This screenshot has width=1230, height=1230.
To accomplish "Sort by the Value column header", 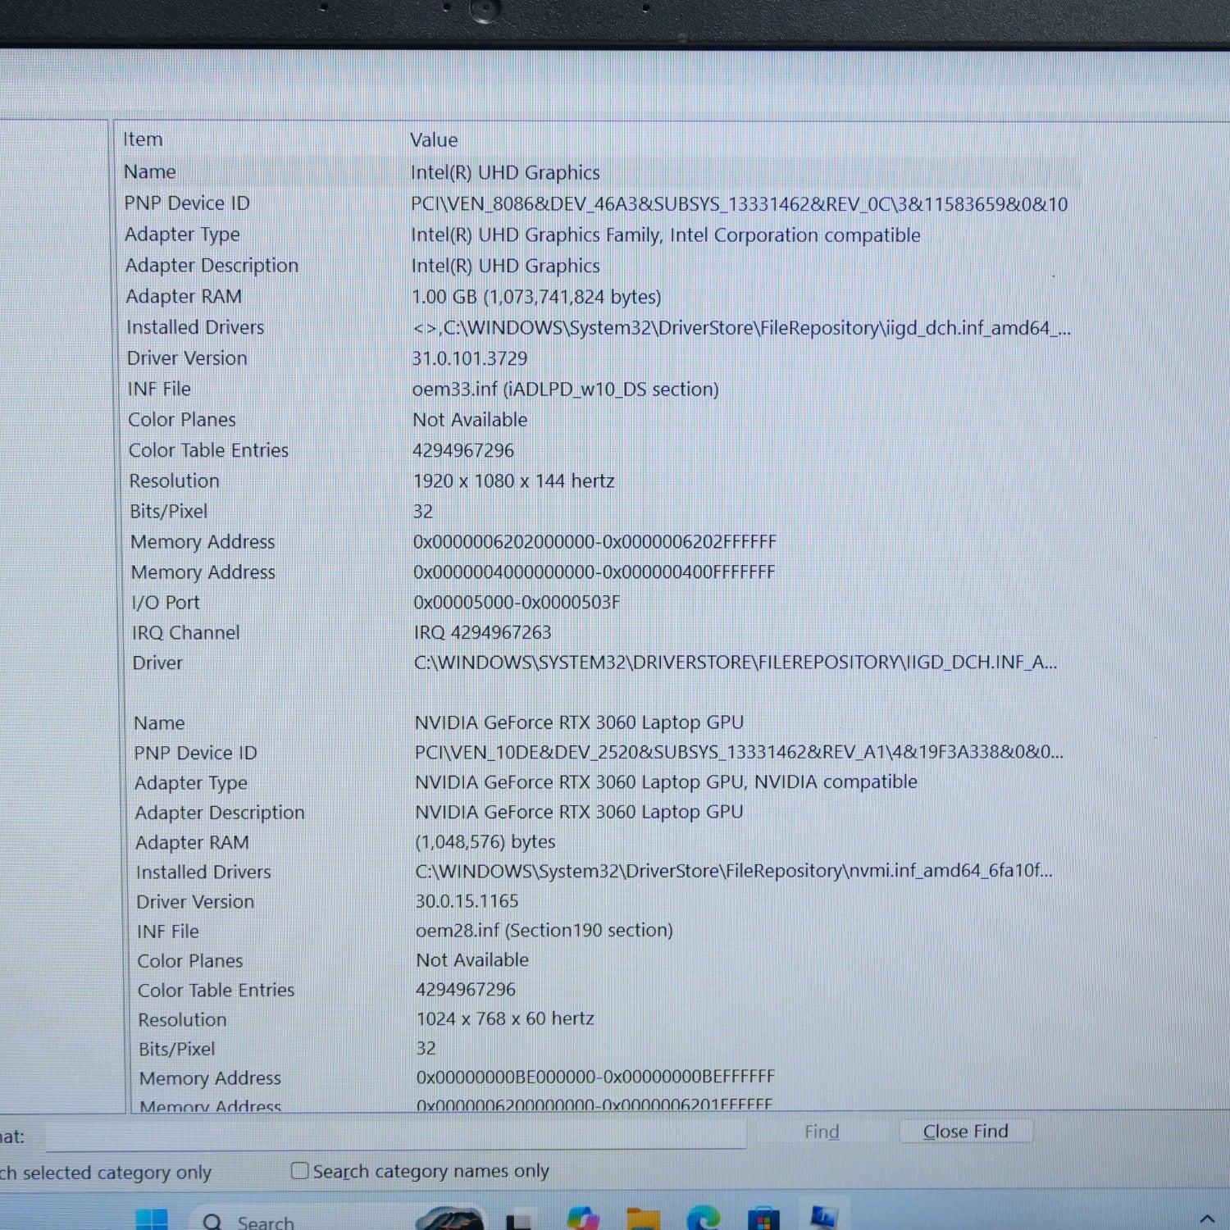I will (434, 140).
